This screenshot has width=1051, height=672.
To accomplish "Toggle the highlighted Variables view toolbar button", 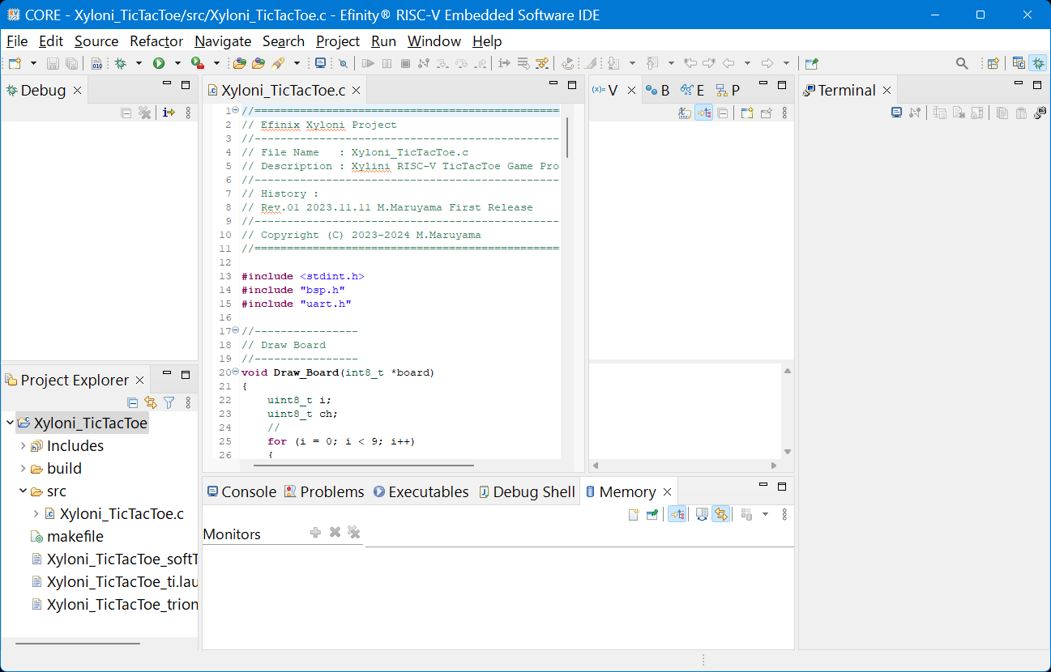I will click(703, 113).
